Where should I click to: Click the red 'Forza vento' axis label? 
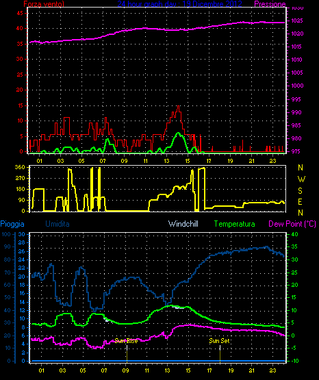pos(44,4)
